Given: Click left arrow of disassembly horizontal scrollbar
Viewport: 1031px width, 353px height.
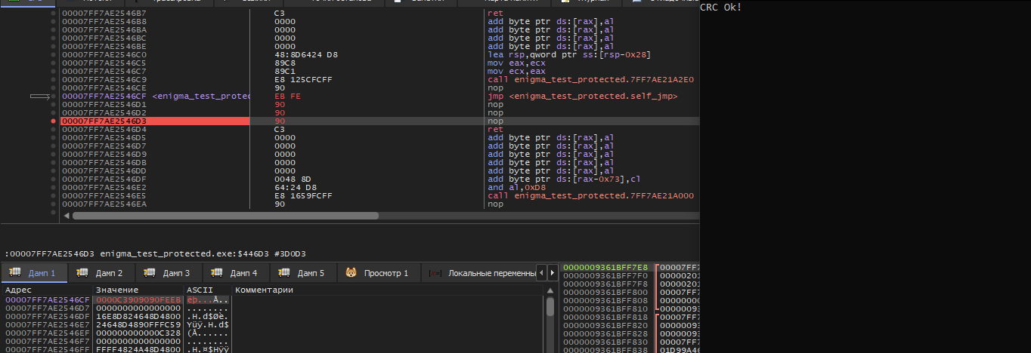Looking at the screenshot, I should click(x=67, y=216).
